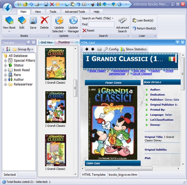
Task: Switch to the Grid View tab
Action: point(47,42)
